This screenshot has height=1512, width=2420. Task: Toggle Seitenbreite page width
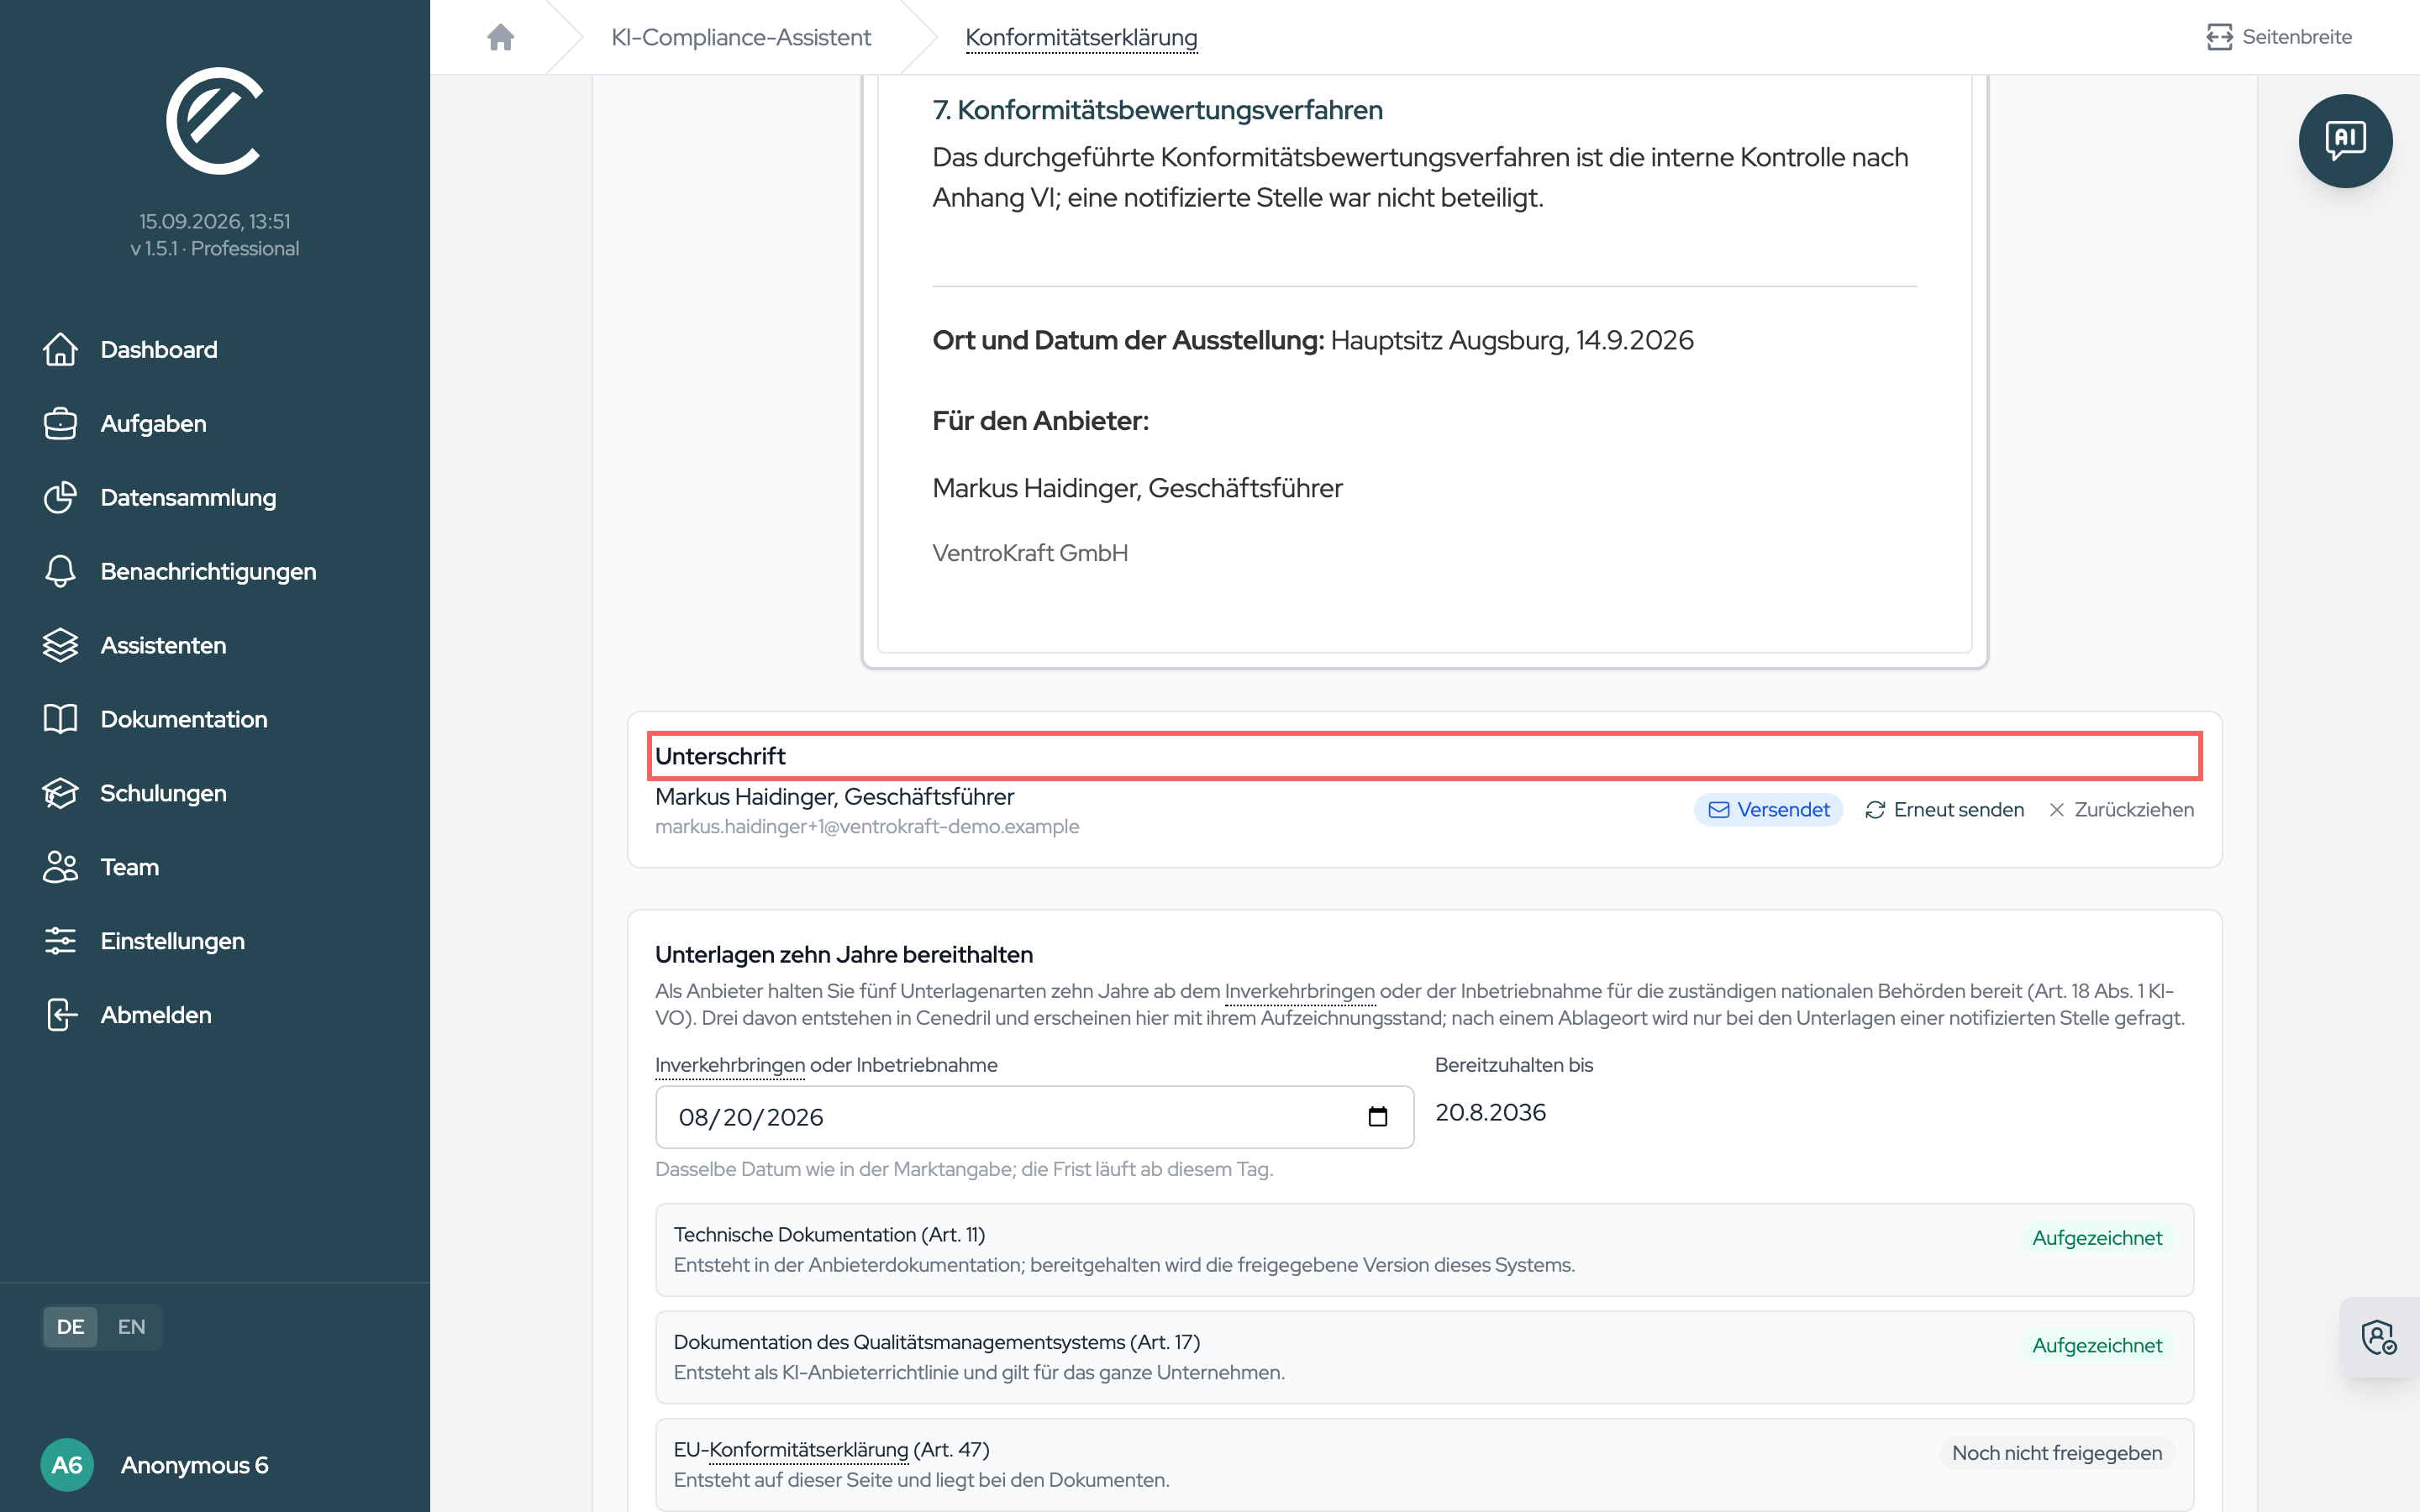(2279, 37)
